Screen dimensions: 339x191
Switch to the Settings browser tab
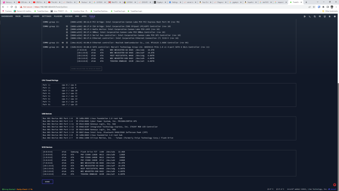(174, 2)
